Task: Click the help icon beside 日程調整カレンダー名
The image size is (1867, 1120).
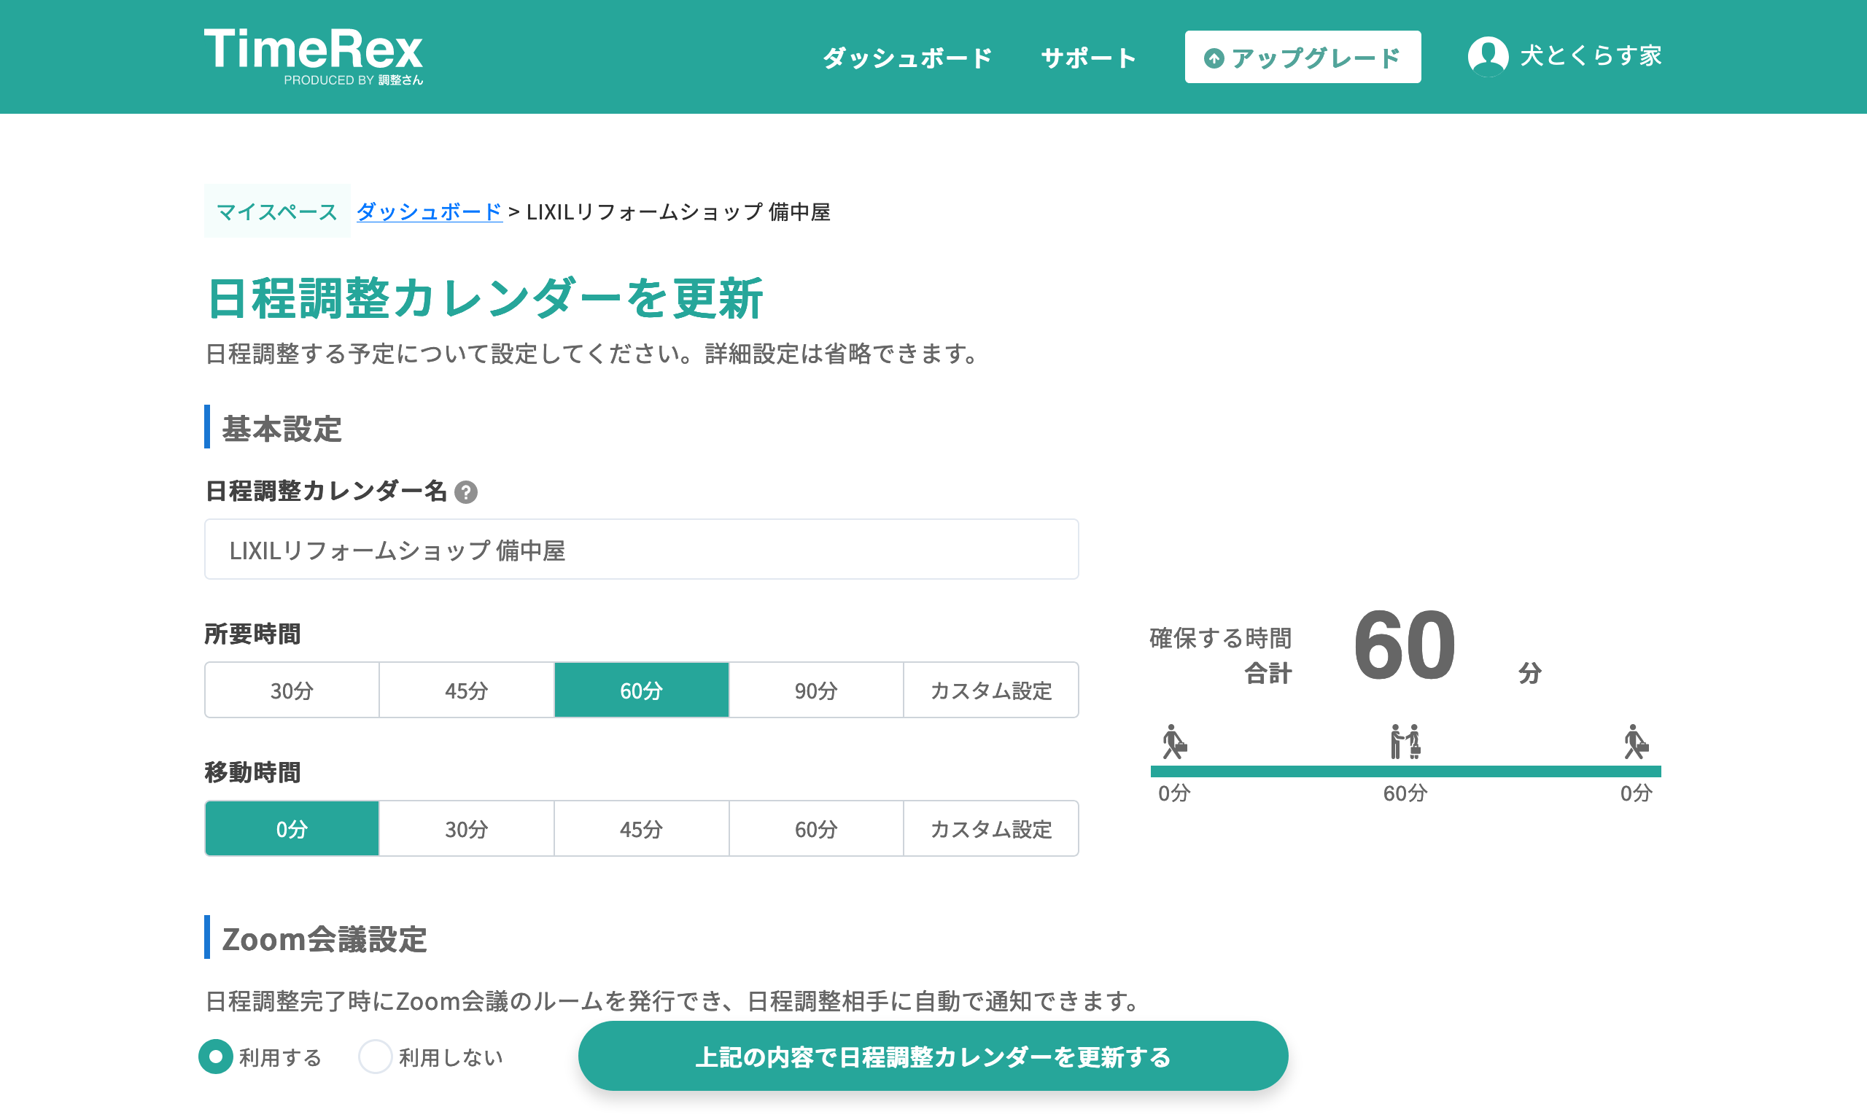Action: 465,492
